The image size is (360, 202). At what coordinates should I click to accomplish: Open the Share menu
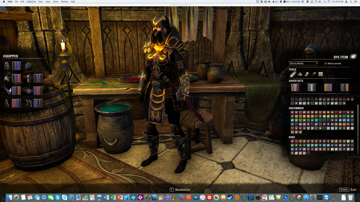pos(56,2)
